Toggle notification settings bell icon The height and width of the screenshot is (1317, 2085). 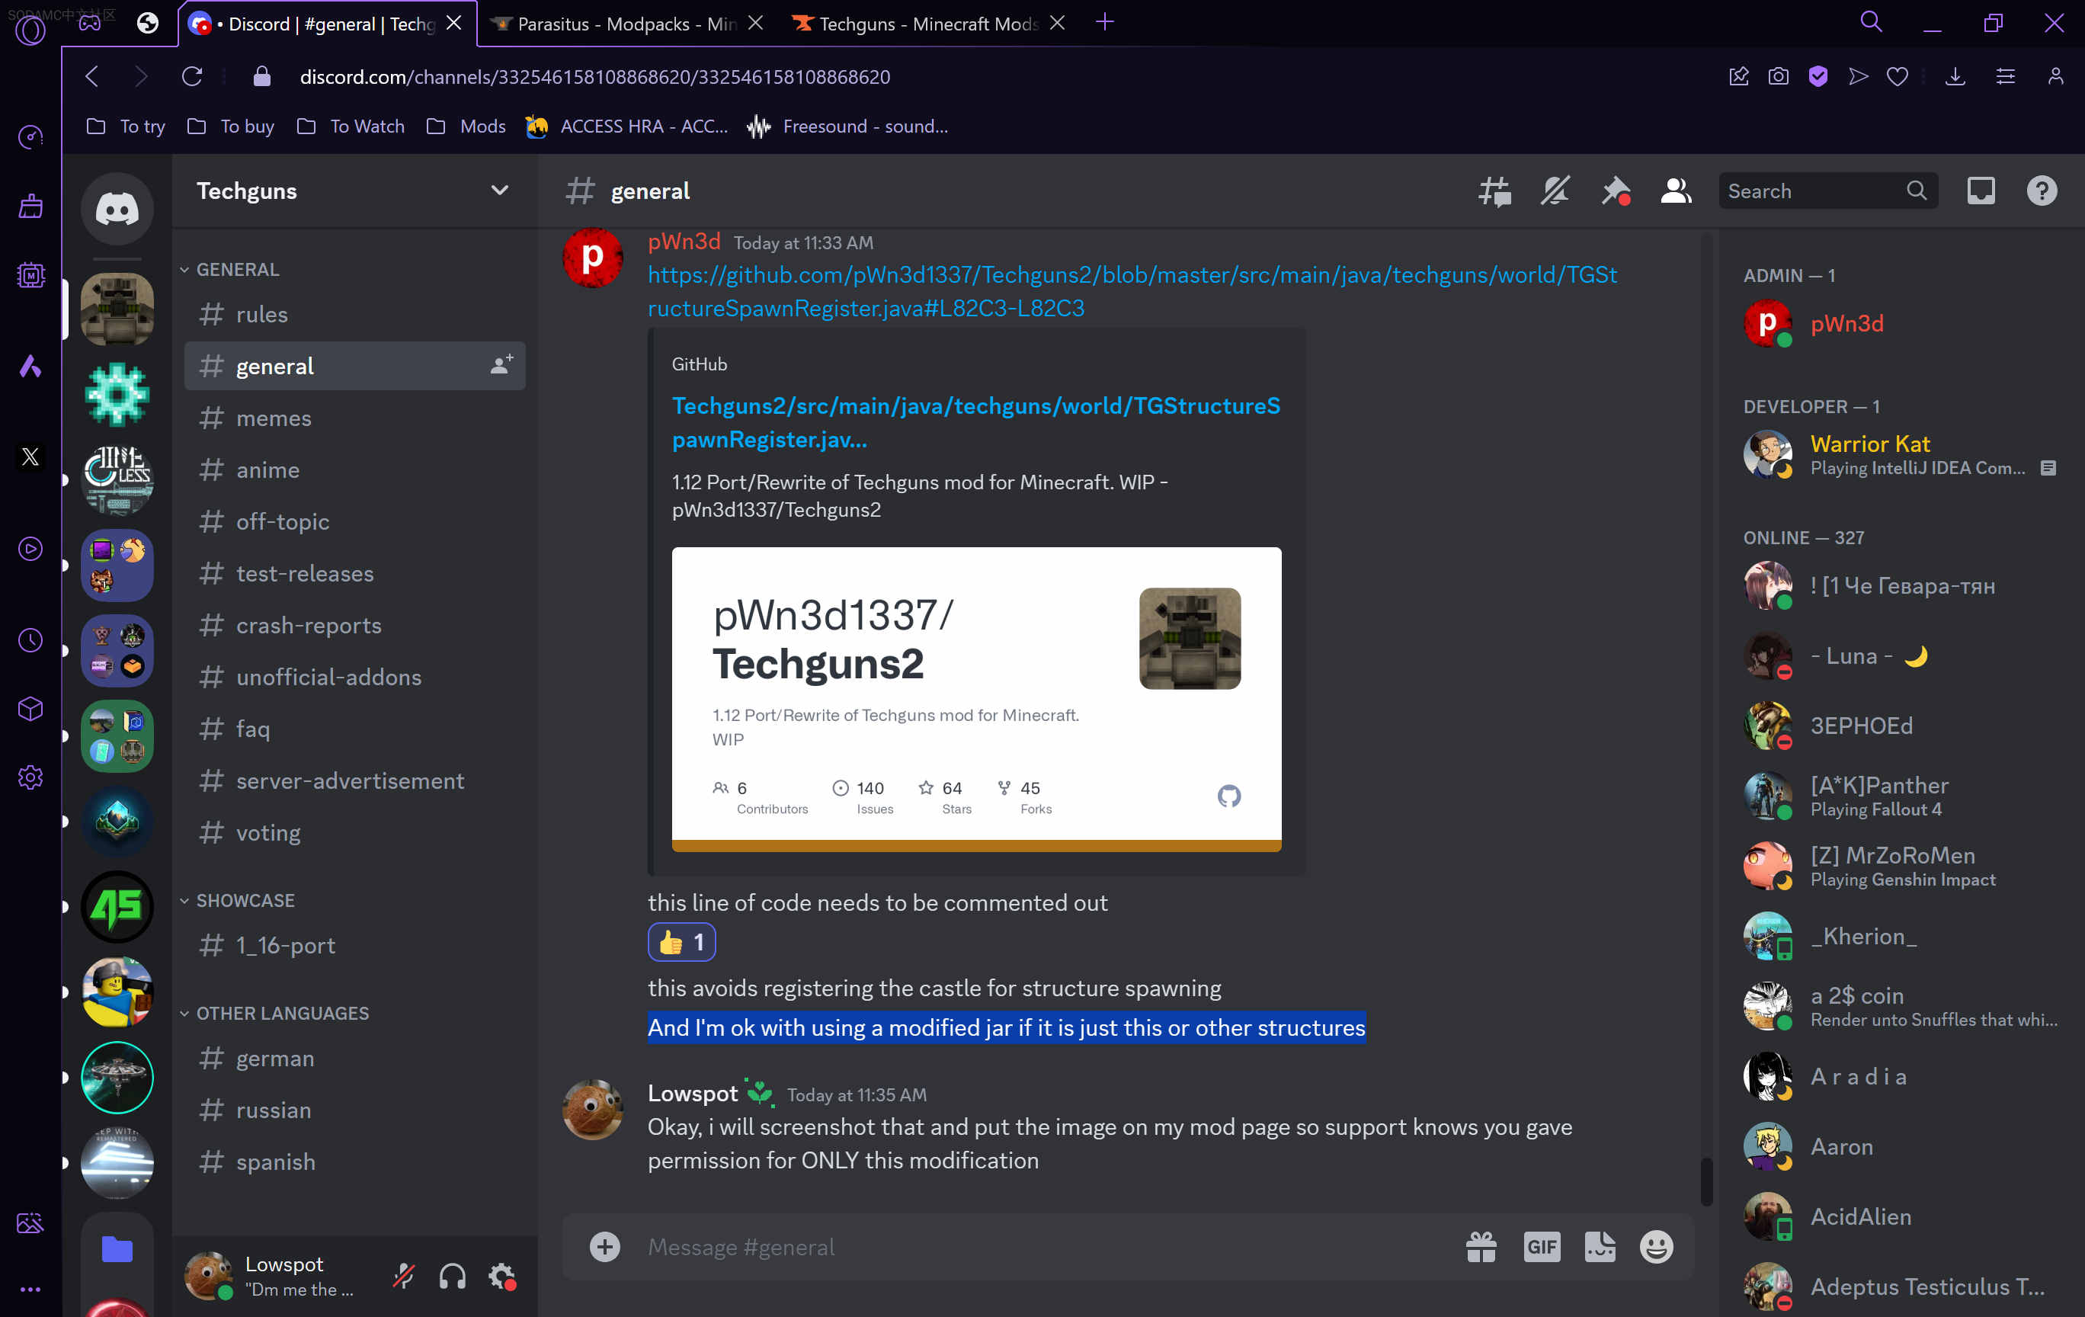click(x=1555, y=191)
